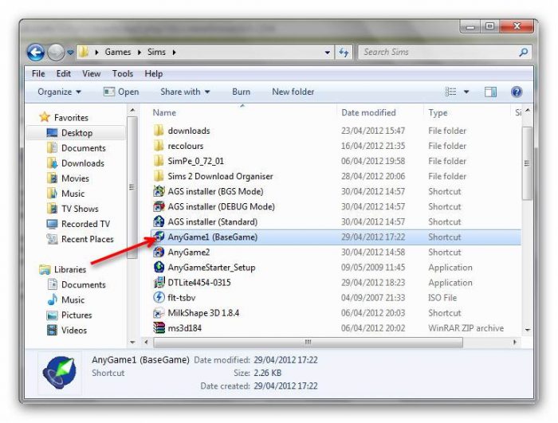Sort by Date modified column header
Image resolution: width=558 pixels, height=423 pixels.
click(x=368, y=113)
